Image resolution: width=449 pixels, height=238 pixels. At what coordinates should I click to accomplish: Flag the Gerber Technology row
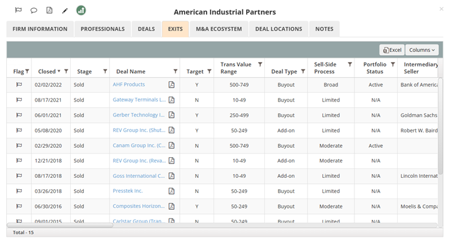coord(19,115)
